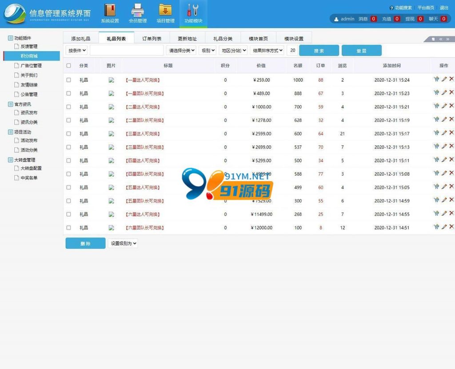
Task: Click the 删除 delete button
Action: click(85, 243)
